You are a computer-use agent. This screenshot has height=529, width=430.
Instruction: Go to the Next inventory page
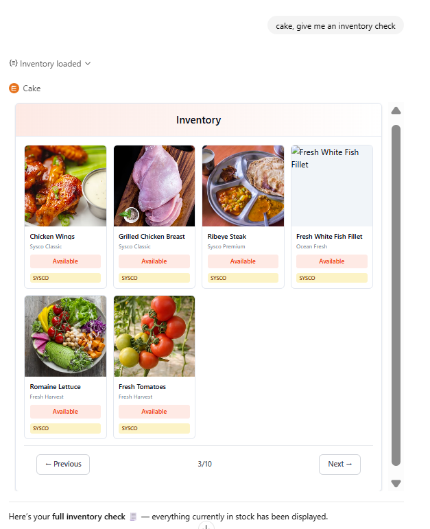[339, 464]
